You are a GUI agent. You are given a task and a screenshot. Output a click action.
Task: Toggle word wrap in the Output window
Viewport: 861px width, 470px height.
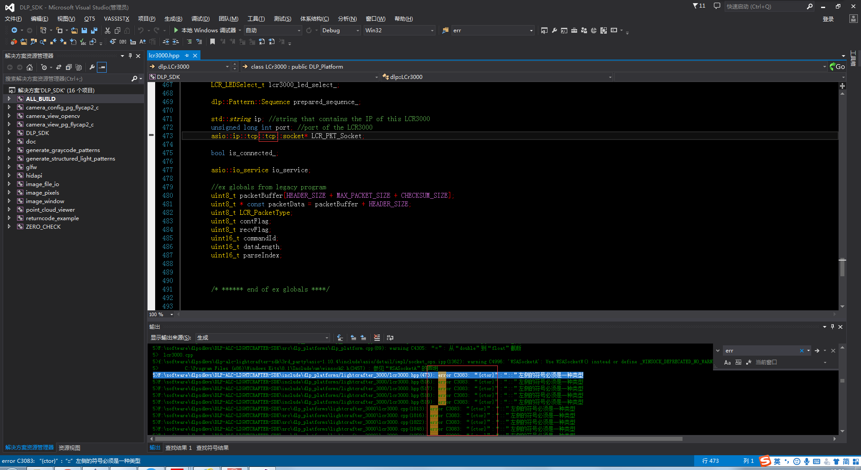[390, 338]
